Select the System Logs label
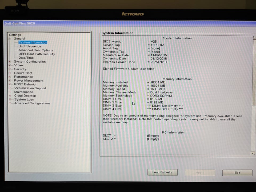This screenshot has height=192, width=256. tap(24, 99)
